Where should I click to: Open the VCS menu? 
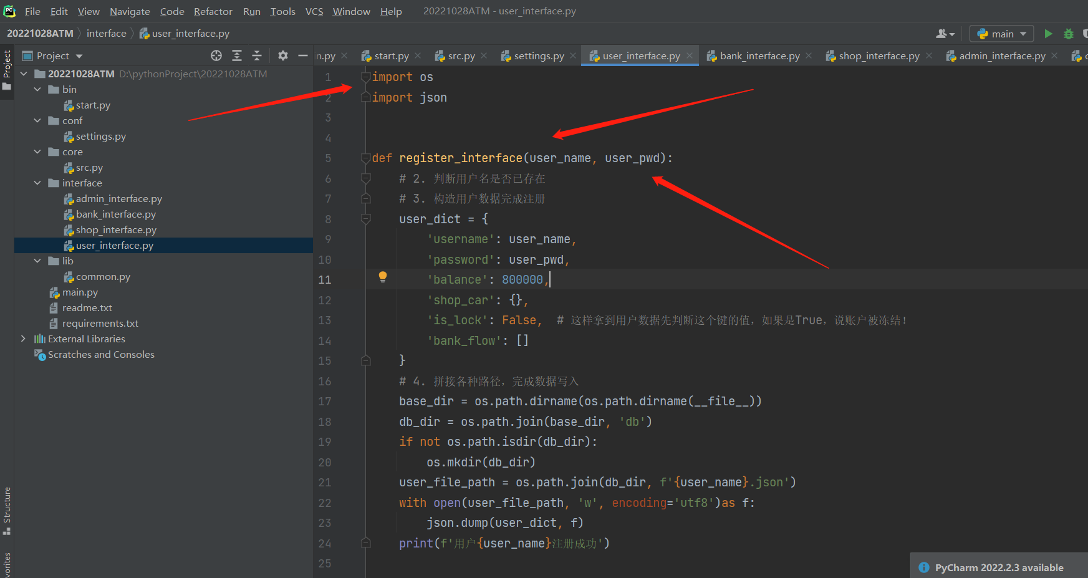pyautogui.click(x=314, y=11)
